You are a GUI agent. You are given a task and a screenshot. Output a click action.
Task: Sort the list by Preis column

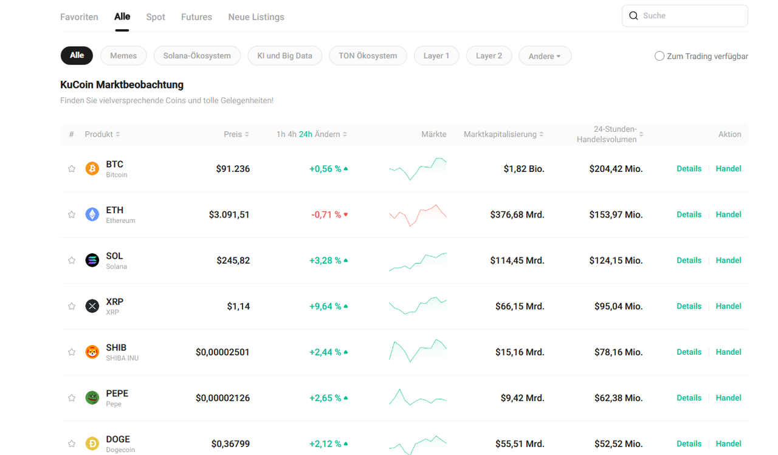pyautogui.click(x=236, y=134)
